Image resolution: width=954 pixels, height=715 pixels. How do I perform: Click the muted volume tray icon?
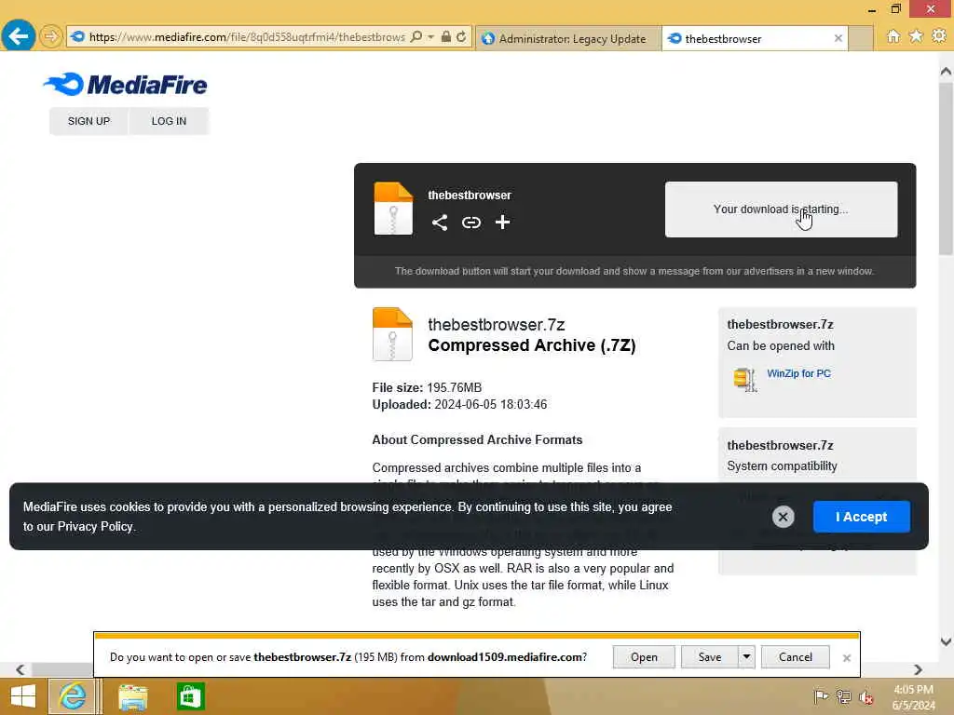(x=865, y=696)
